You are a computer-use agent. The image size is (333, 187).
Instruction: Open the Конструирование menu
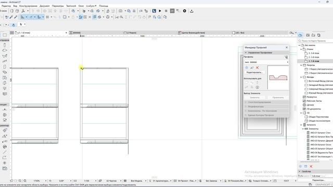[28, 6]
